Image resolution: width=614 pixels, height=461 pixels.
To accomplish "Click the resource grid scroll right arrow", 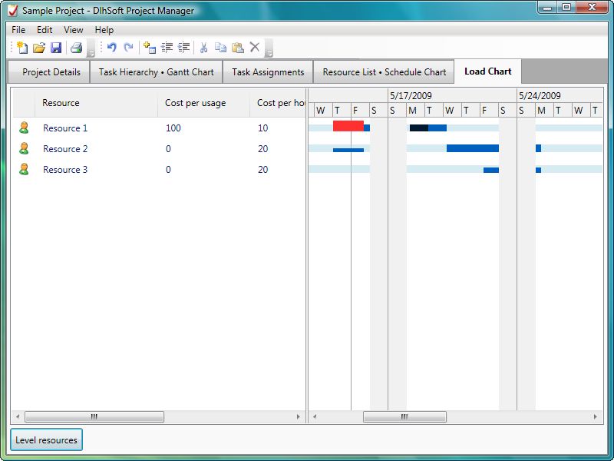I will tap(299, 416).
